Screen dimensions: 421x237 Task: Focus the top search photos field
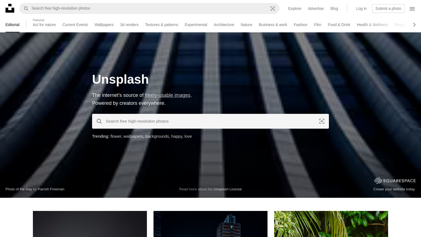point(149,9)
